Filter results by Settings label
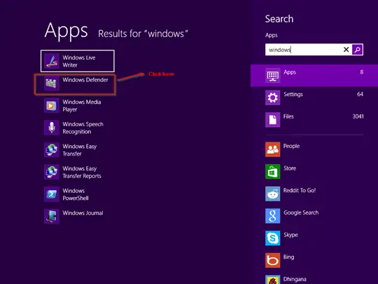The image size is (378, 284). click(293, 94)
